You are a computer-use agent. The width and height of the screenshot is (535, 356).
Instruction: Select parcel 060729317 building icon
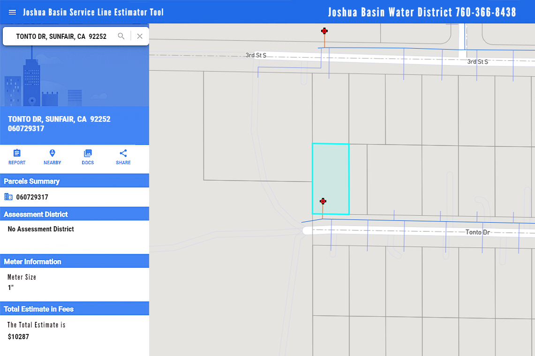point(8,197)
